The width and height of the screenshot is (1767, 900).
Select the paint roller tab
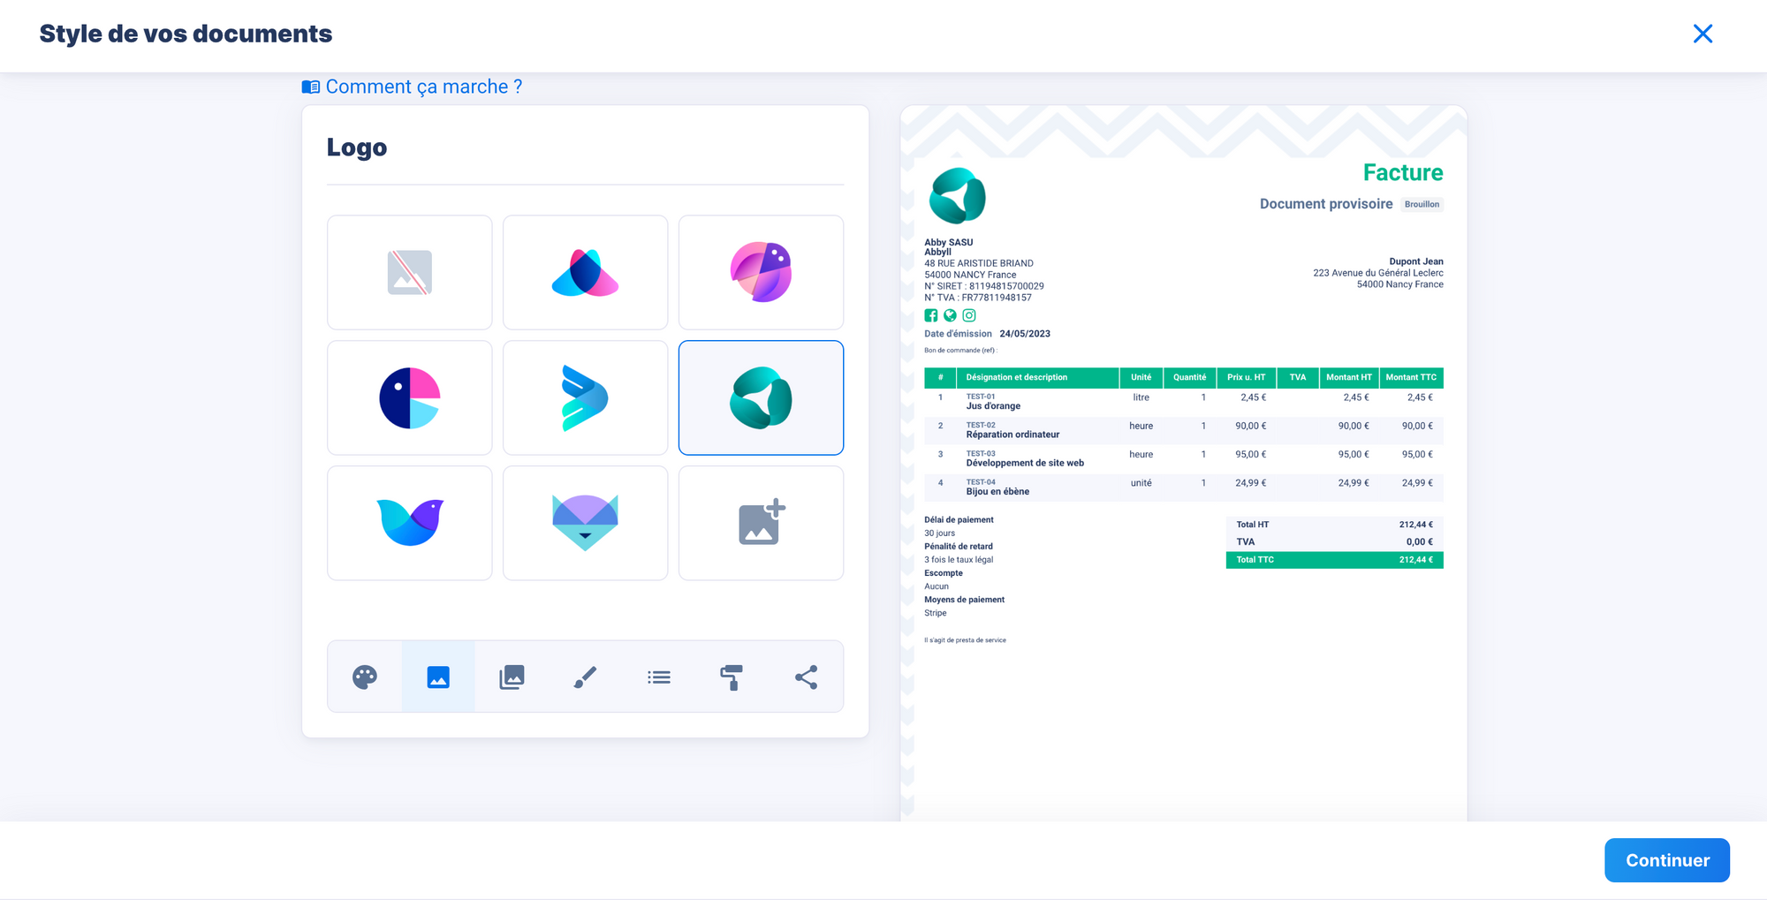[732, 677]
